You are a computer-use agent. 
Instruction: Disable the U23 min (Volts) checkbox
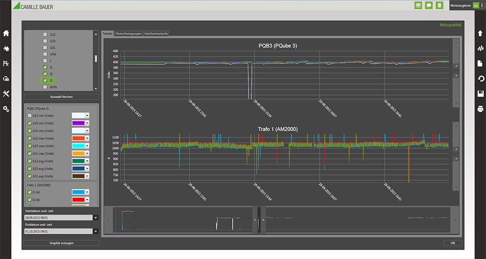(30, 123)
